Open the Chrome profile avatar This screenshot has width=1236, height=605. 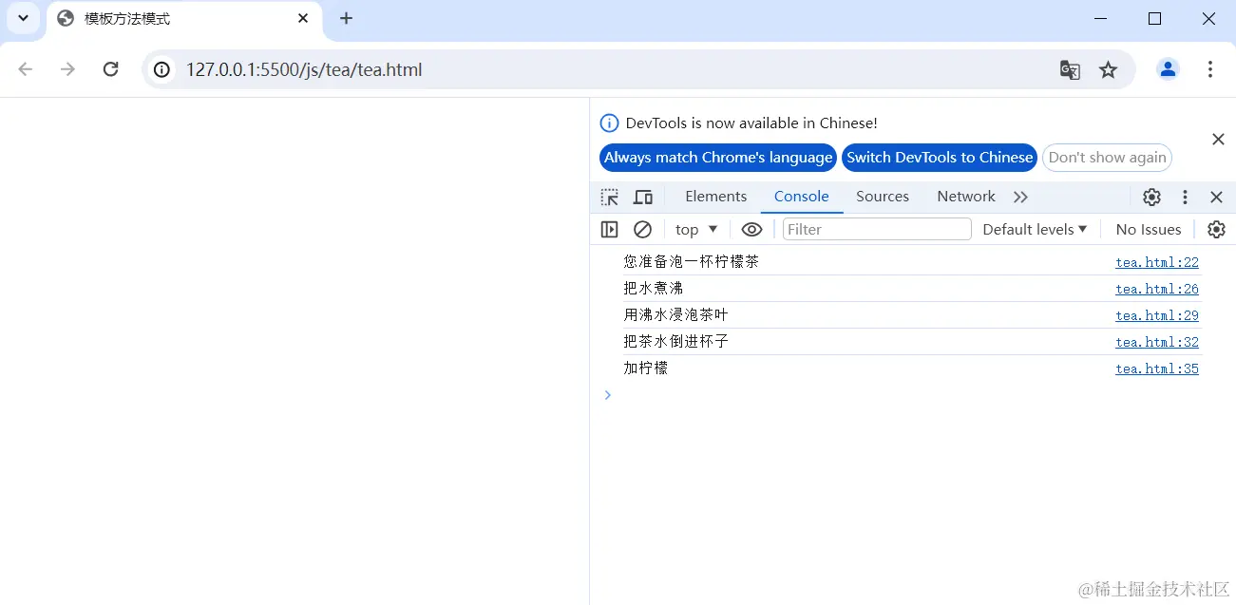point(1168,69)
